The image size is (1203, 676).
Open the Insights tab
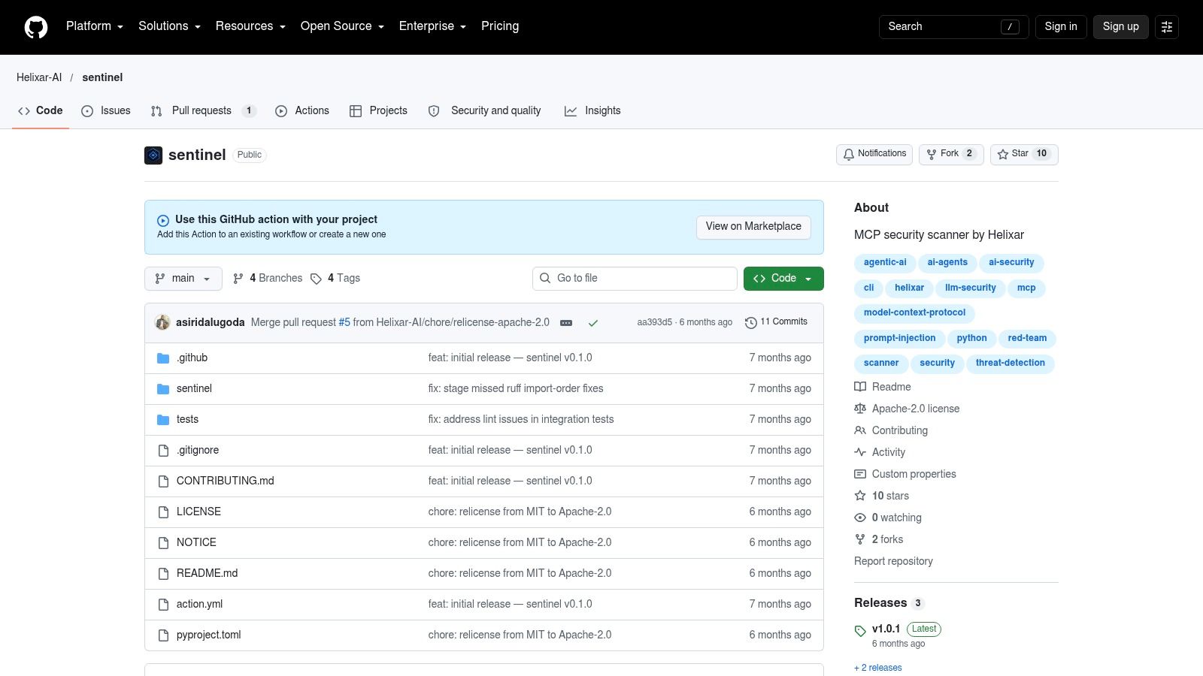click(592, 111)
